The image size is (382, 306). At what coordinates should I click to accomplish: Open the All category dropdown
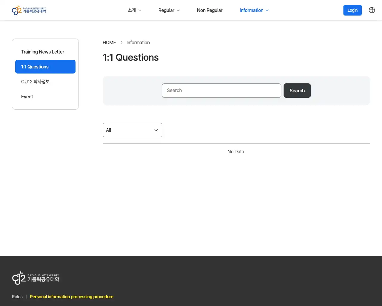133,130
